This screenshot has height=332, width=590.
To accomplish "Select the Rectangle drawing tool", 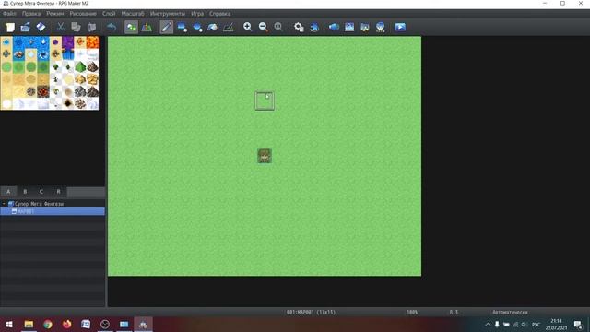I will coord(183,27).
